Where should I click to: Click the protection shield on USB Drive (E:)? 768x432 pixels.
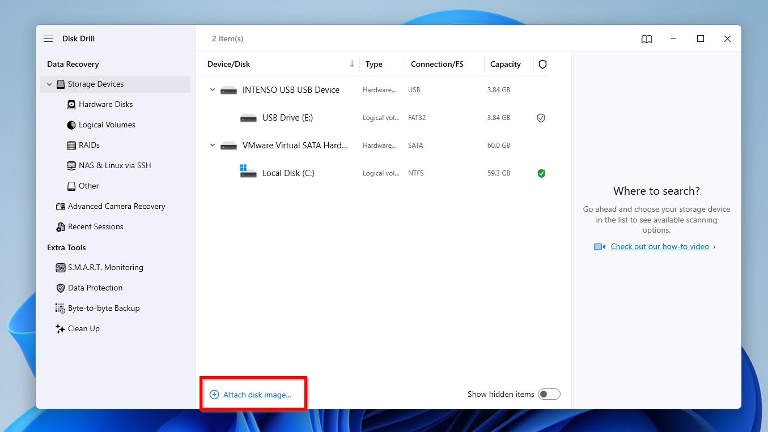pyautogui.click(x=541, y=118)
